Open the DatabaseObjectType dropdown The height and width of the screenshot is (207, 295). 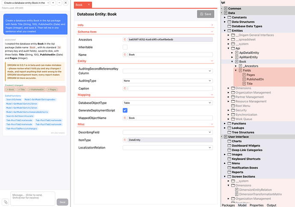(x=168, y=103)
